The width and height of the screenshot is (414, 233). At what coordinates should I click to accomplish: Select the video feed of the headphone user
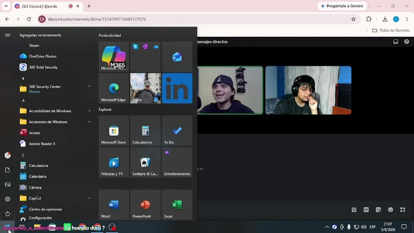tap(308, 90)
